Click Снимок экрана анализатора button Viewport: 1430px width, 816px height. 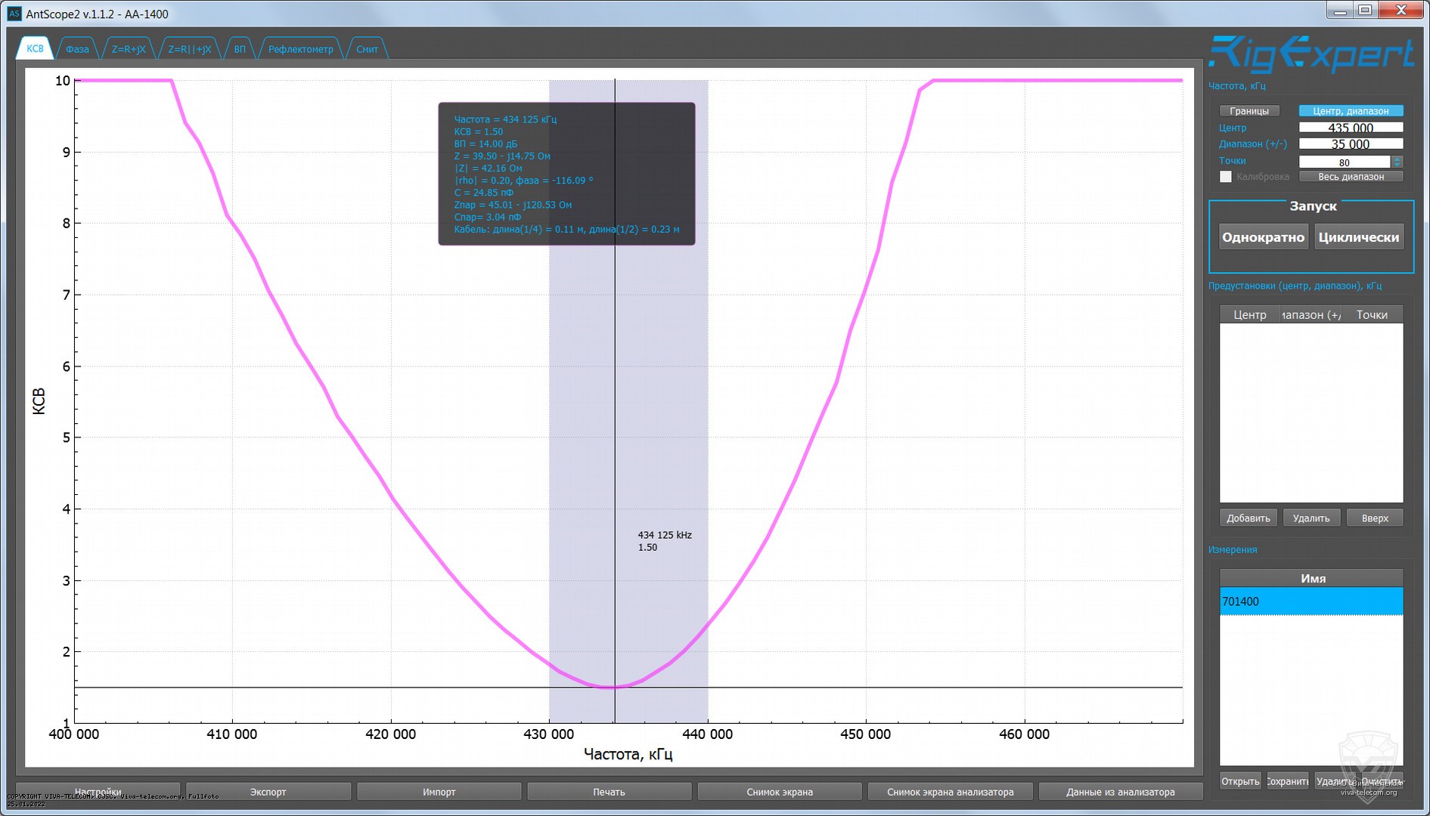pos(950,792)
